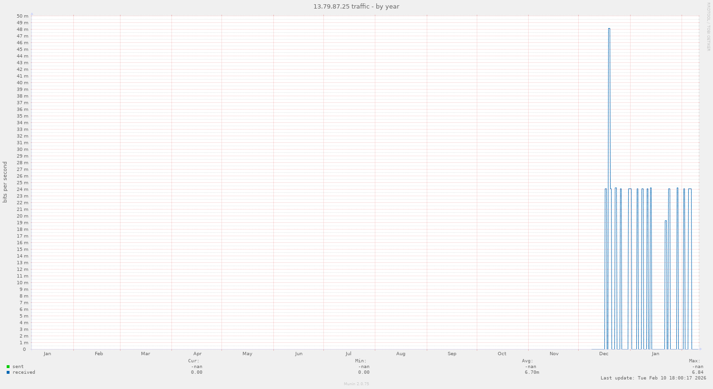Click the RRDTOOL / TOBI OETIKER watermark
Image resolution: width=713 pixels, height=389 pixels.
tap(709, 27)
